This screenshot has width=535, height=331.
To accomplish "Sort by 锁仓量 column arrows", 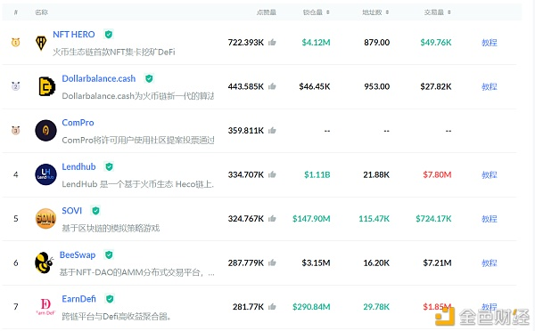I will 328,12.
